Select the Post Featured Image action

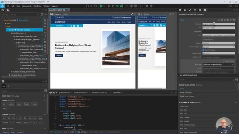[187, 125]
